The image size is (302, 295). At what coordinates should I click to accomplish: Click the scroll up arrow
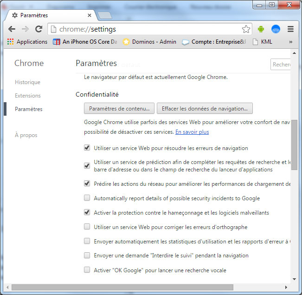294,53
